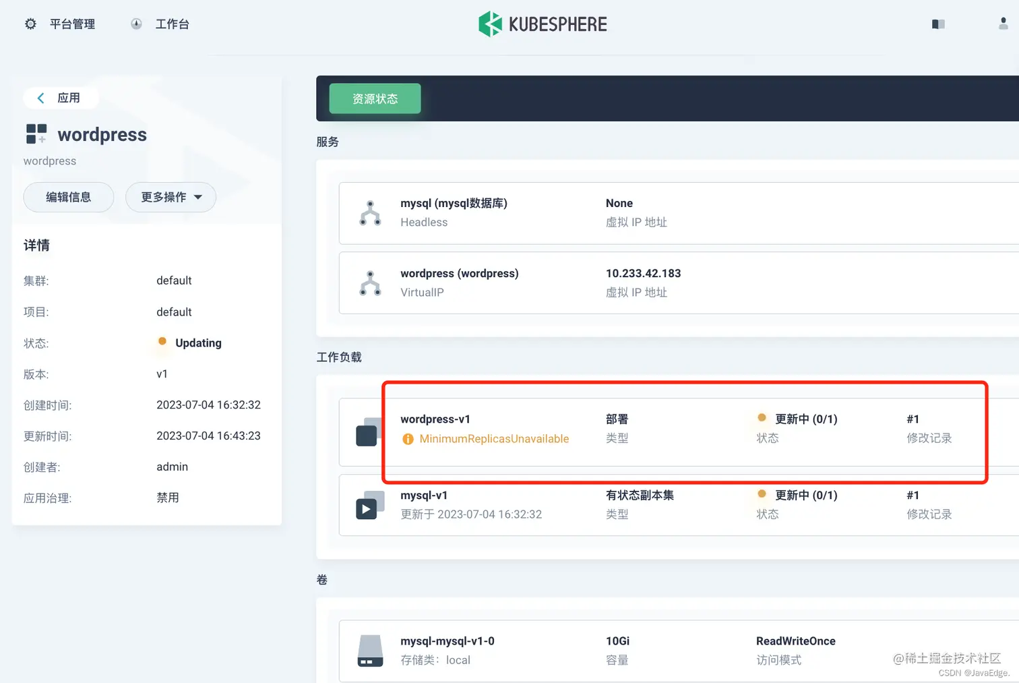Click the MinimumReplicasUnavailable message
The width and height of the screenshot is (1019, 683).
point(494,439)
